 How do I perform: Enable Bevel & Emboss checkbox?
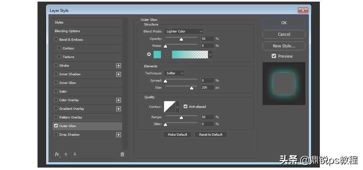56,39
